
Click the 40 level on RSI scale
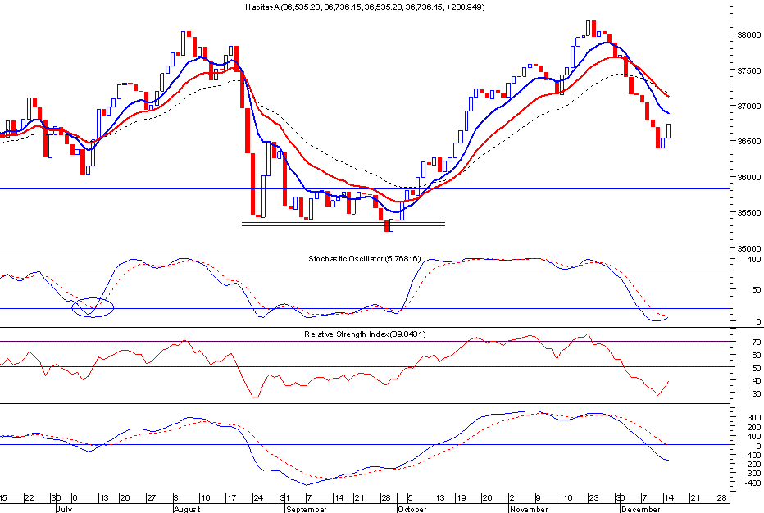pyautogui.click(x=756, y=381)
